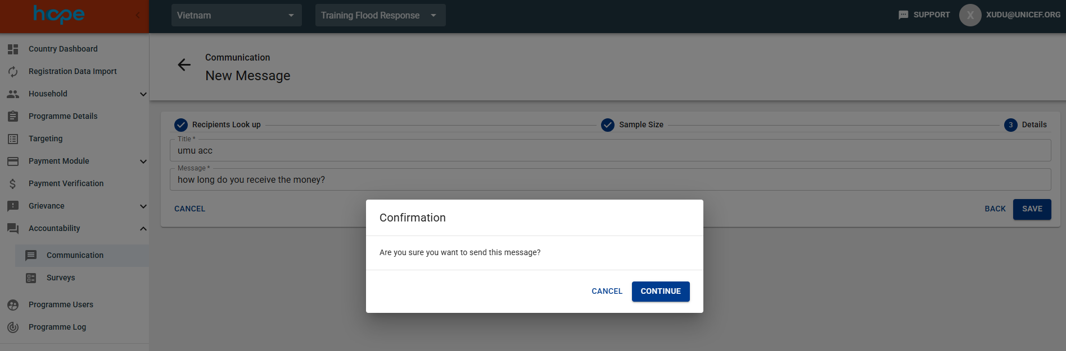Open Programme Details in sidebar

coord(63,116)
